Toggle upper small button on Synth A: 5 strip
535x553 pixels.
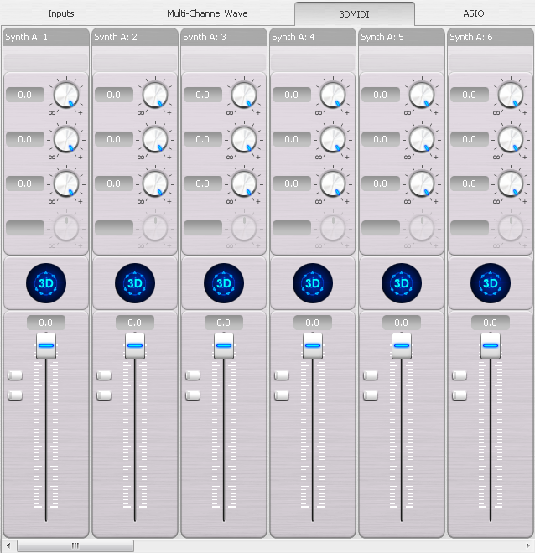(371, 375)
